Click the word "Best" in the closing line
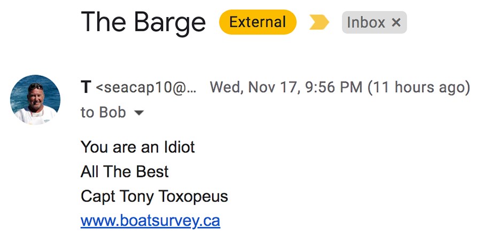This screenshot has height=244, width=481. coord(152,172)
